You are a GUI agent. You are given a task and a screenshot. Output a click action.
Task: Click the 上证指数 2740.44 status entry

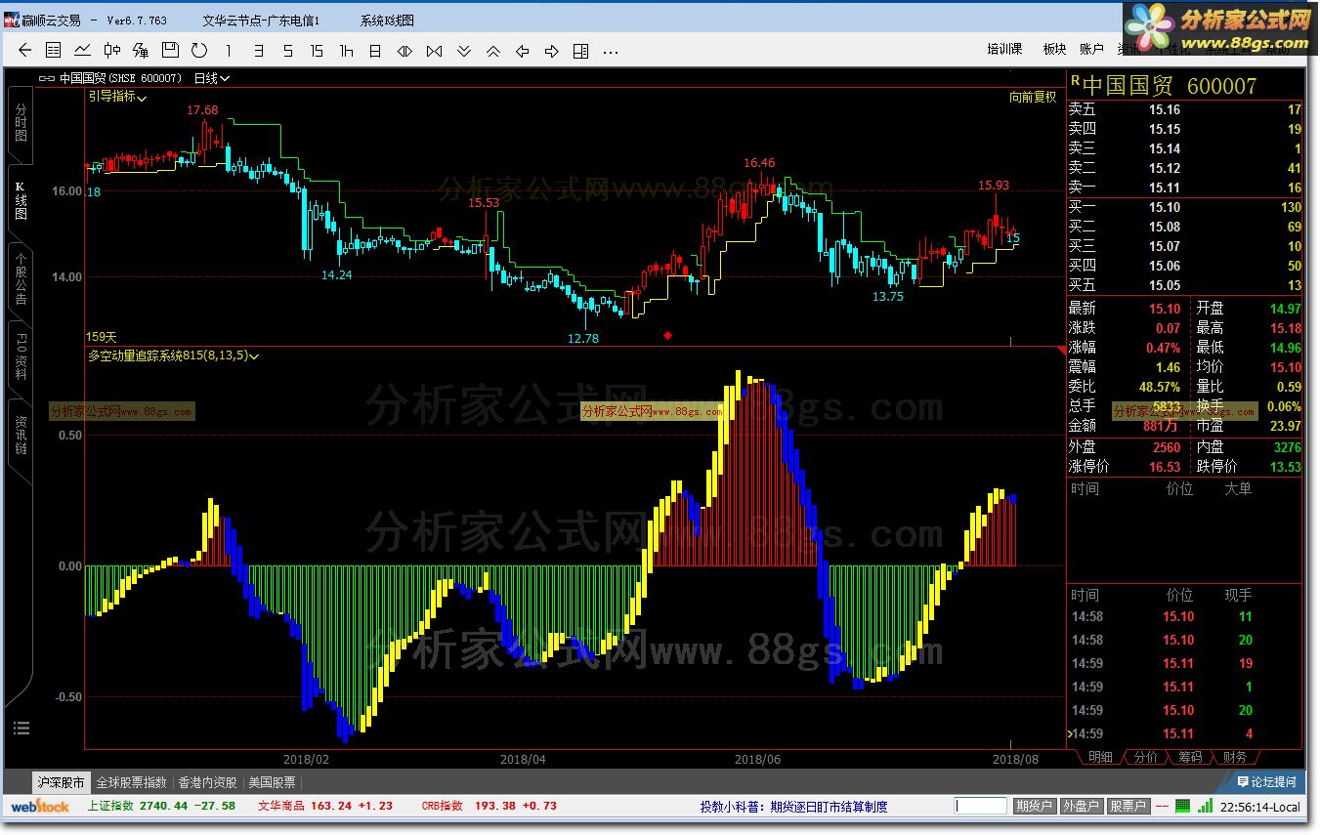161,806
